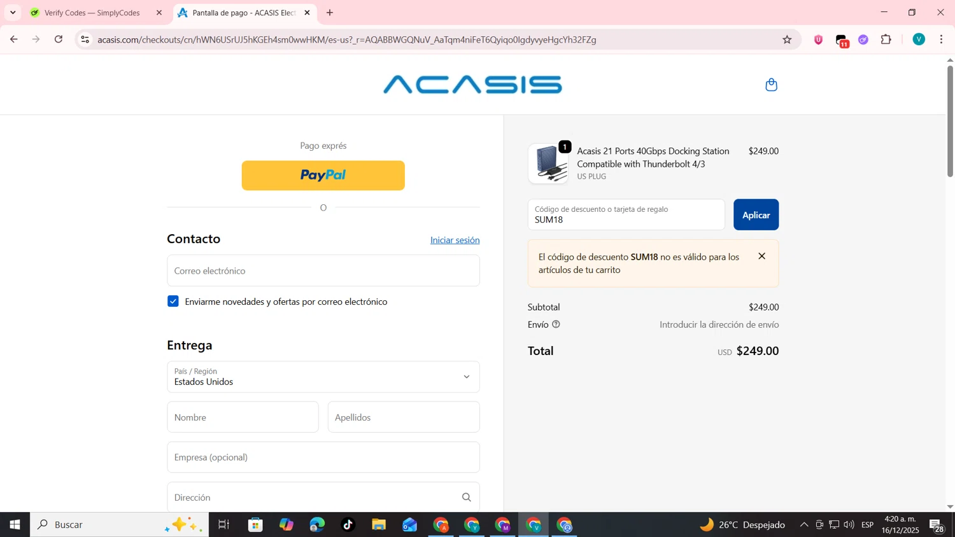Image resolution: width=955 pixels, height=537 pixels.
Task: Focus the Dirección input field
Action: (x=323, y=498)
